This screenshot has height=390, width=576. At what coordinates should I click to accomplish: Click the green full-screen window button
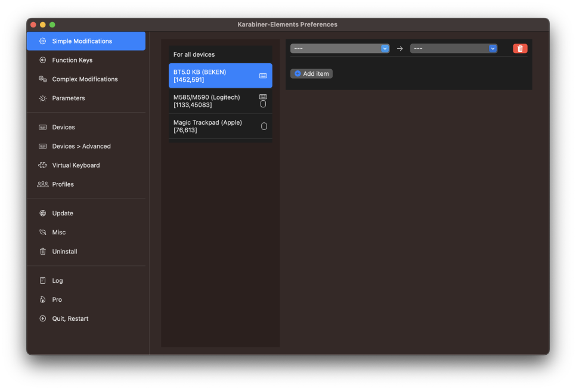(x=52, y=24)
